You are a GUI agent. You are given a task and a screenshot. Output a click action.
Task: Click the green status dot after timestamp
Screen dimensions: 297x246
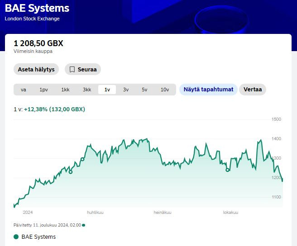(x=83, y=225)
